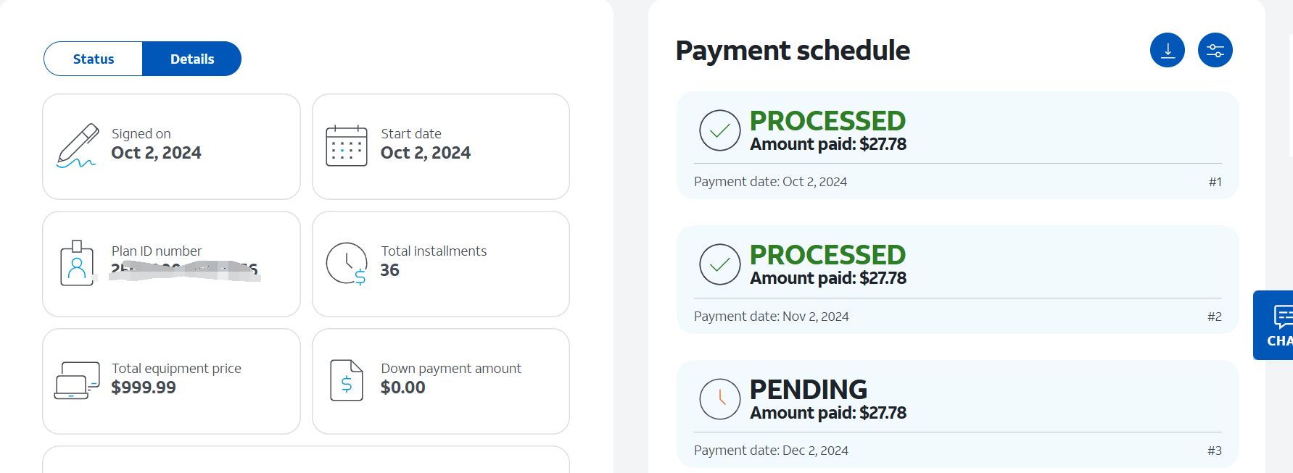Click the Down payment document icon
Image resolution: width=1293 pixels, height=473 pixels.
347,380
